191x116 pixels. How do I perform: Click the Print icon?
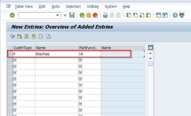[x=105, y=15]
